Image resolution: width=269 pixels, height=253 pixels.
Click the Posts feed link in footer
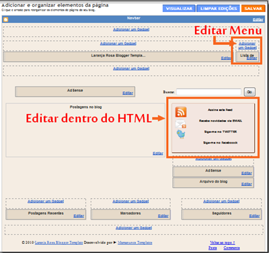[x=213, y=248]
